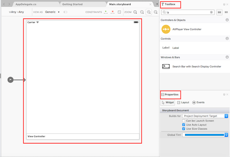
Task: Select Search Bar with Search Display Controller
Action: (x=195, y=67)
